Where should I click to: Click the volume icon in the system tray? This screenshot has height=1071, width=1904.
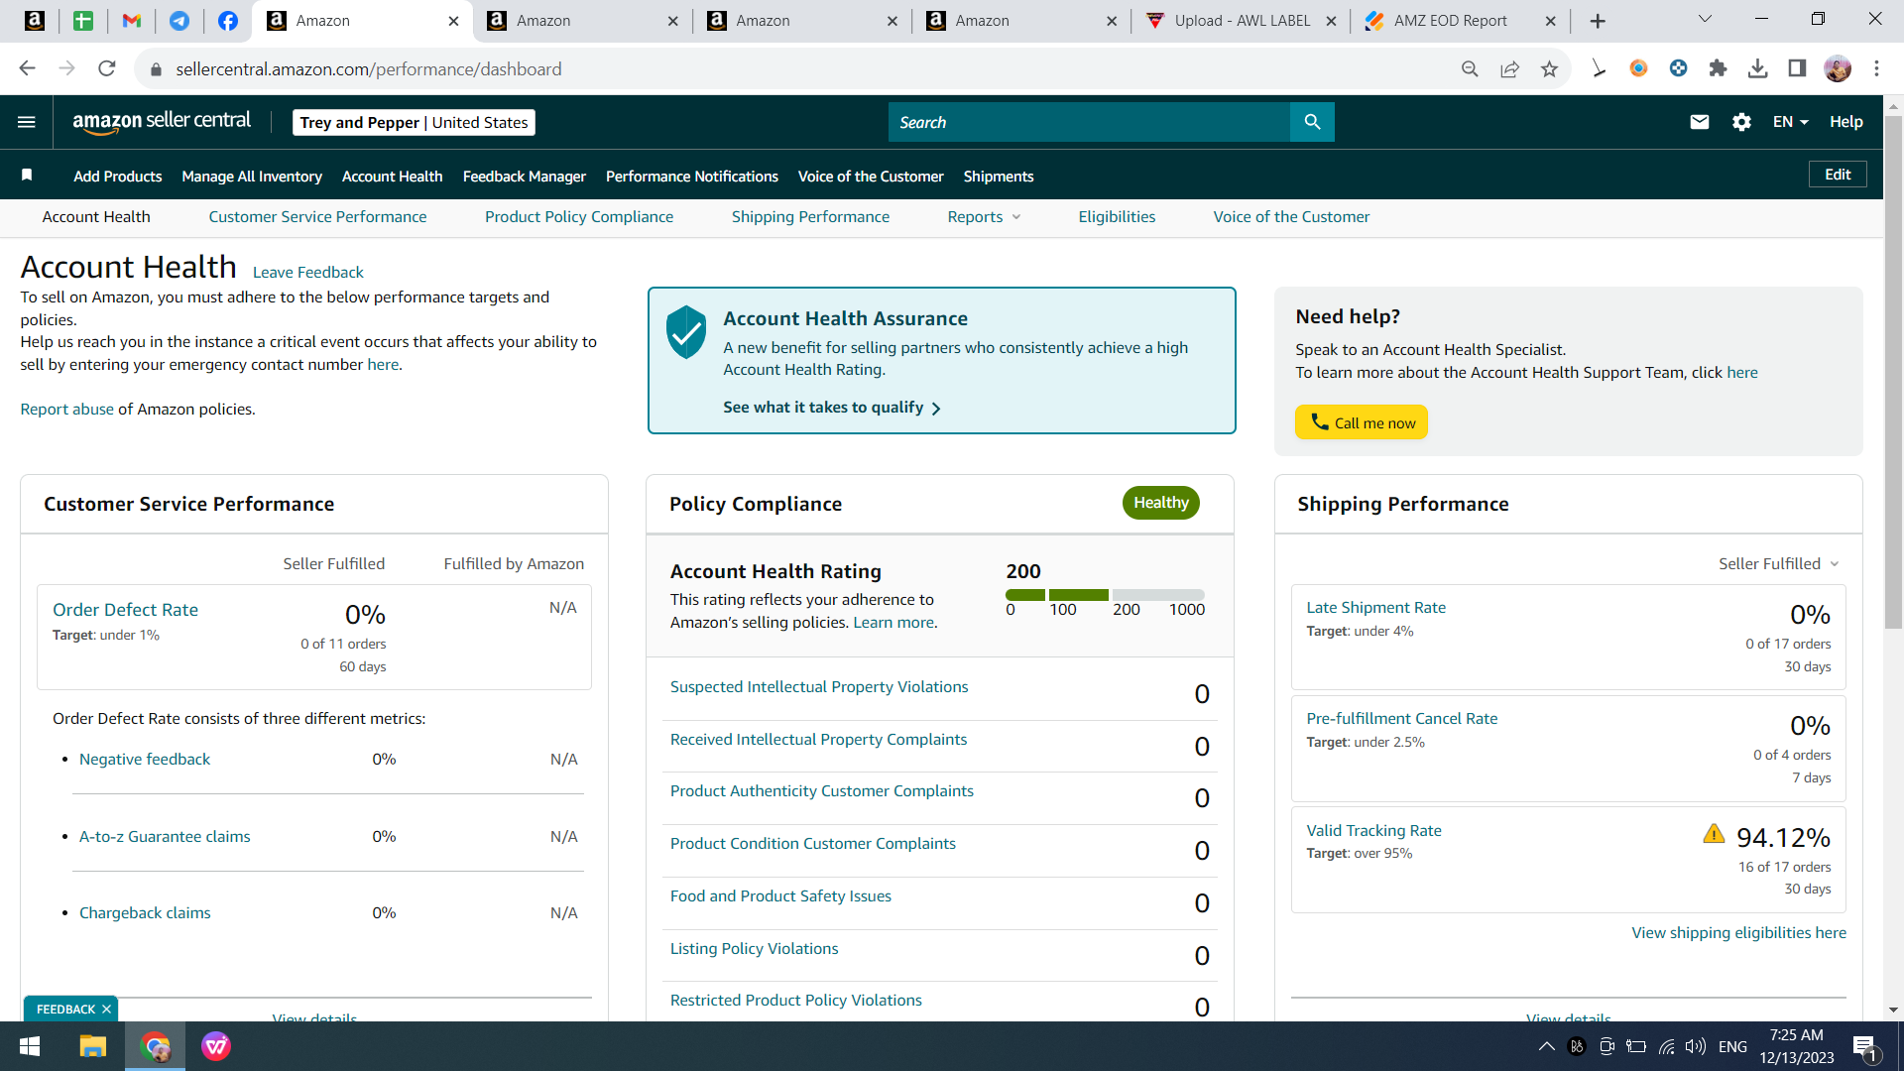pyautogui.click(x=1695, y=1046)
